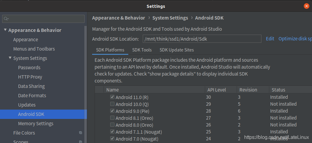Viewport: 312px width, 143px height.
Task: Click the project-level icon beside Scopes
Action: [x=80, y=141]
